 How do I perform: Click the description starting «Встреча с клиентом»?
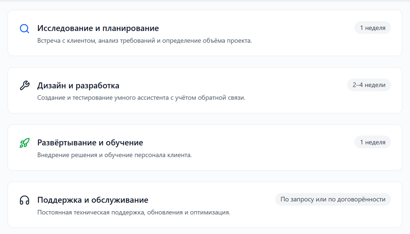pyautogui.click(x=145, y=40)
